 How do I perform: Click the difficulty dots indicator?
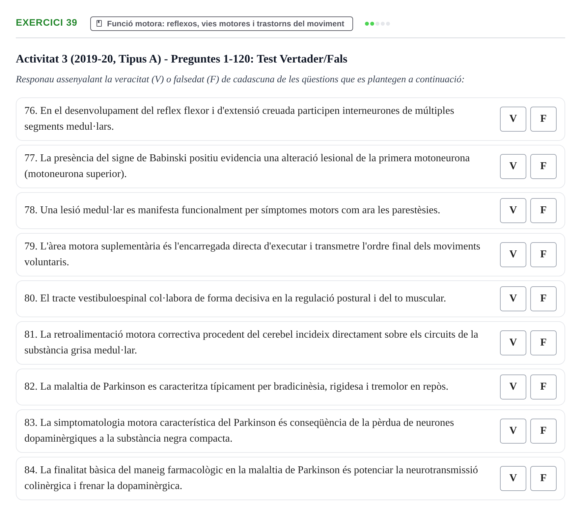[x=377, y=24]
